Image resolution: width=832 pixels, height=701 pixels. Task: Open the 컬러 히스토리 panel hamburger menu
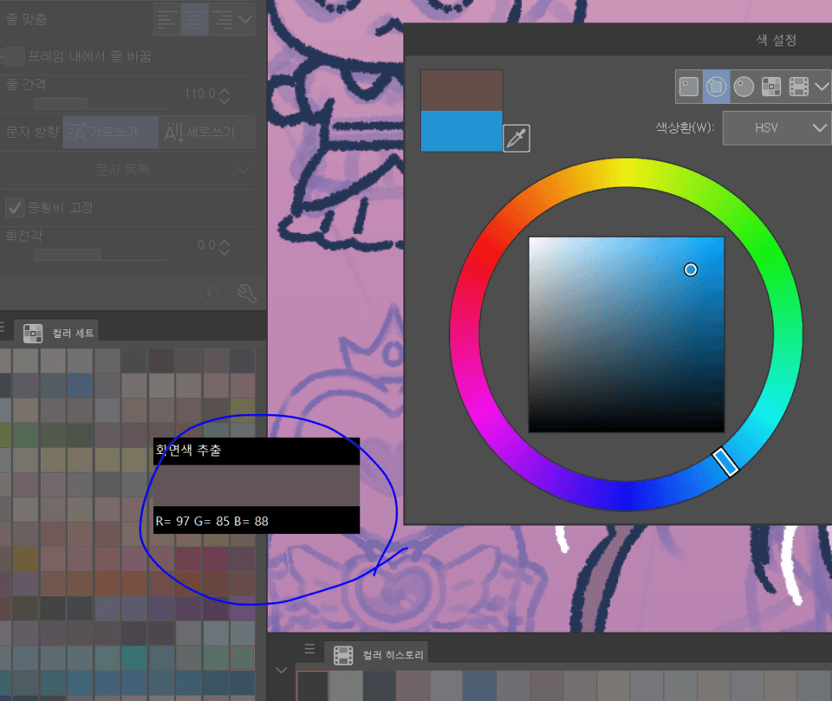(310, 648)
